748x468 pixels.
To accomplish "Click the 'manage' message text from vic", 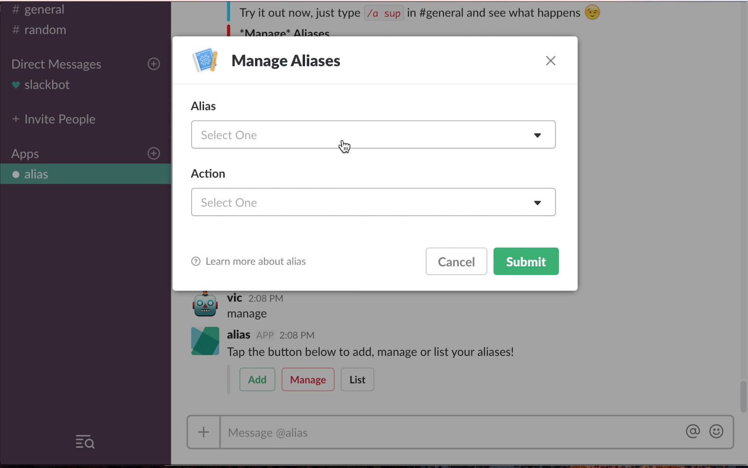I will [x=247, y=314].
